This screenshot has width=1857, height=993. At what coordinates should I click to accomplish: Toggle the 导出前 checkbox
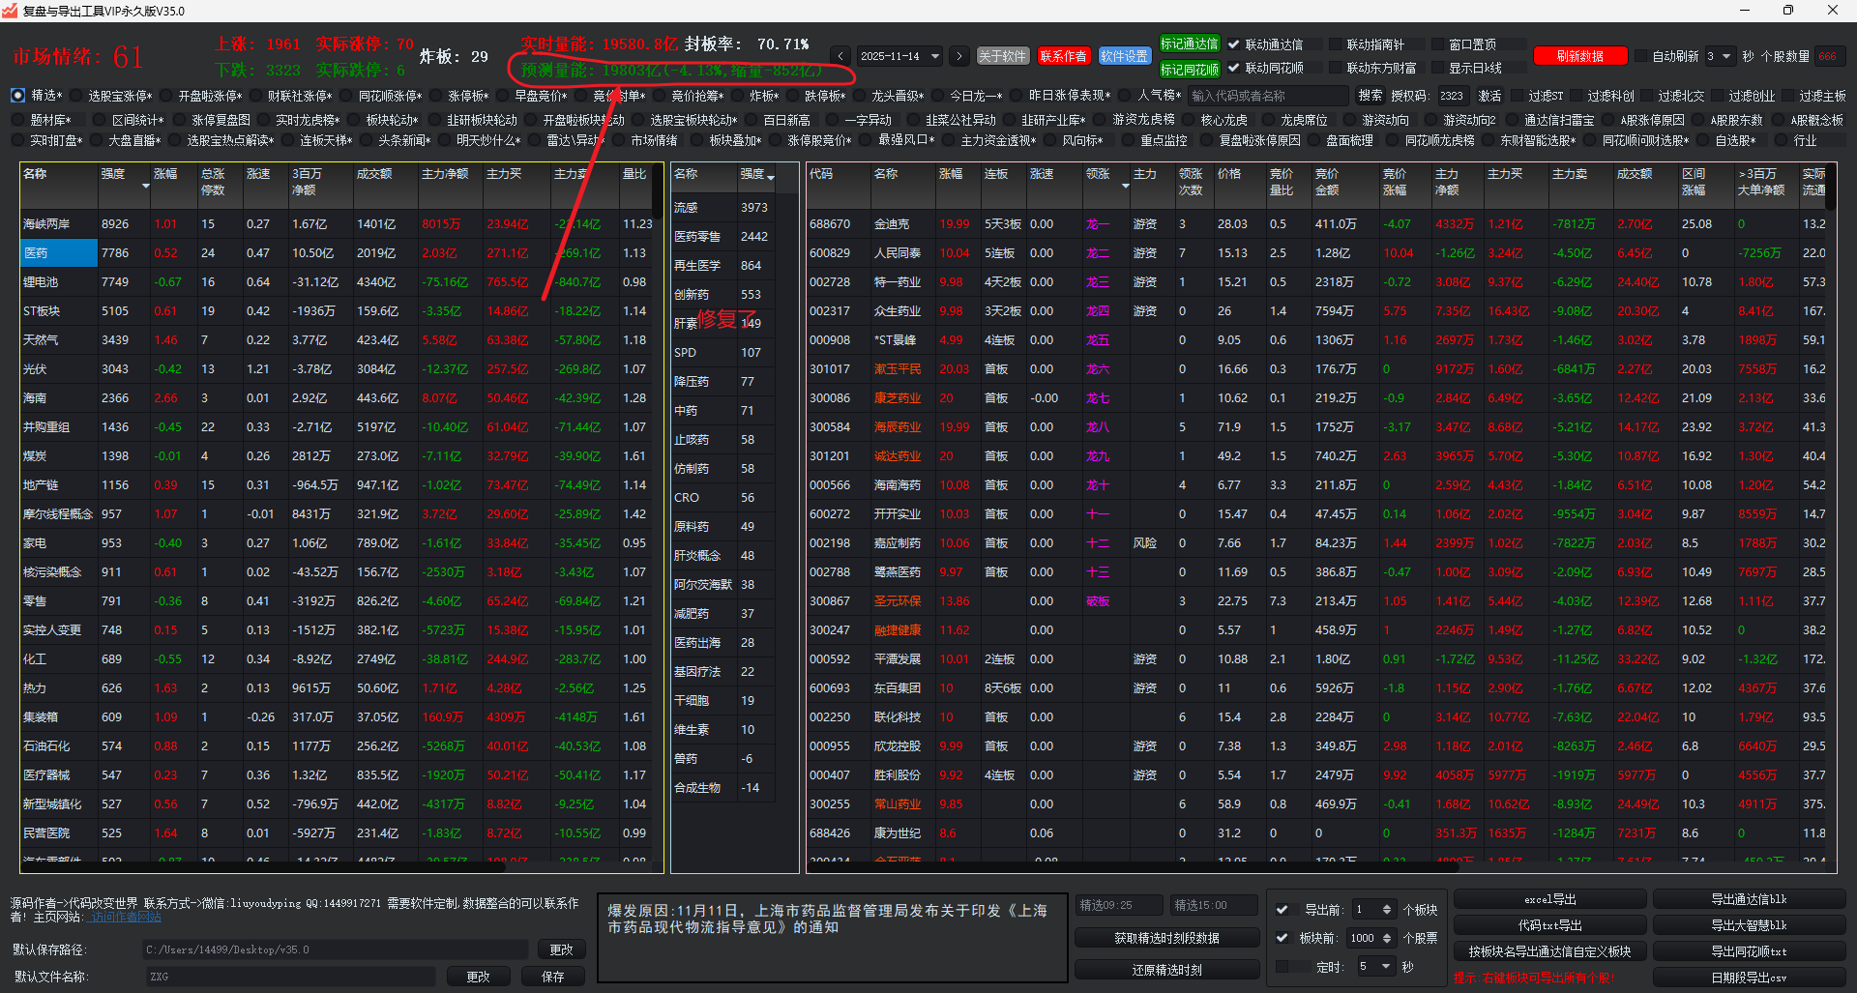pyautogui.click(x=1282, y=910)
